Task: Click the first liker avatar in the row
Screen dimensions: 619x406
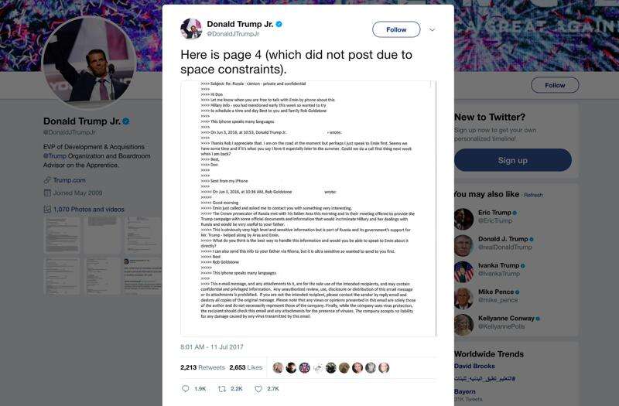Action: pos(278,368)
